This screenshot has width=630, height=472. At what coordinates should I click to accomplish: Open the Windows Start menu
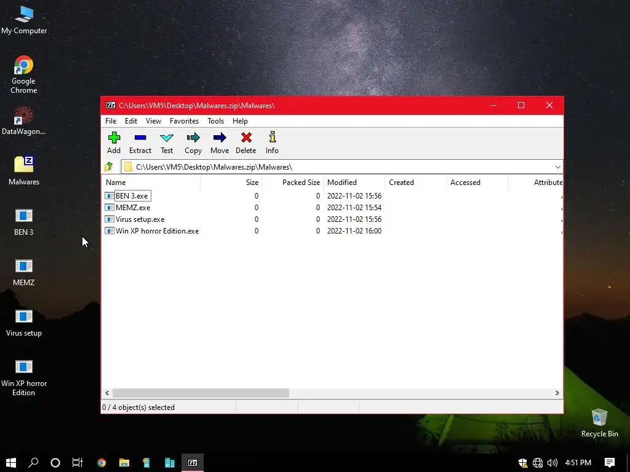pyautogui.click(x=11, y=463)
